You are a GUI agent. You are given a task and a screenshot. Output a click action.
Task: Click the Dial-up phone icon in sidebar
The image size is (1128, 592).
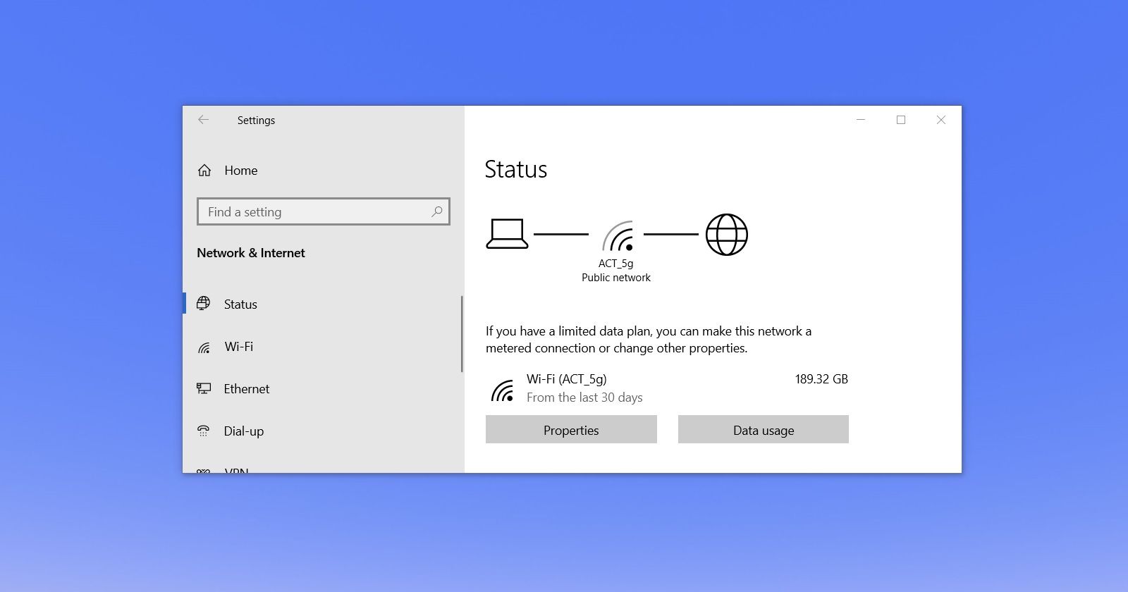pyautogui.click(x=204, y=431)
